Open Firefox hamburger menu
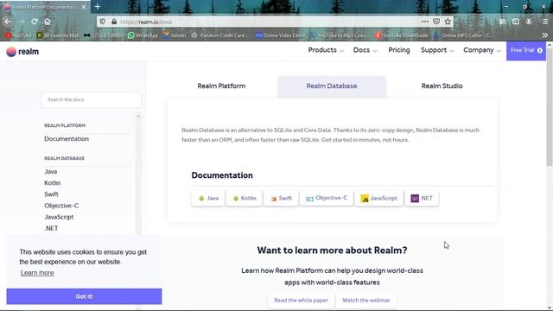 pos(545,22)
